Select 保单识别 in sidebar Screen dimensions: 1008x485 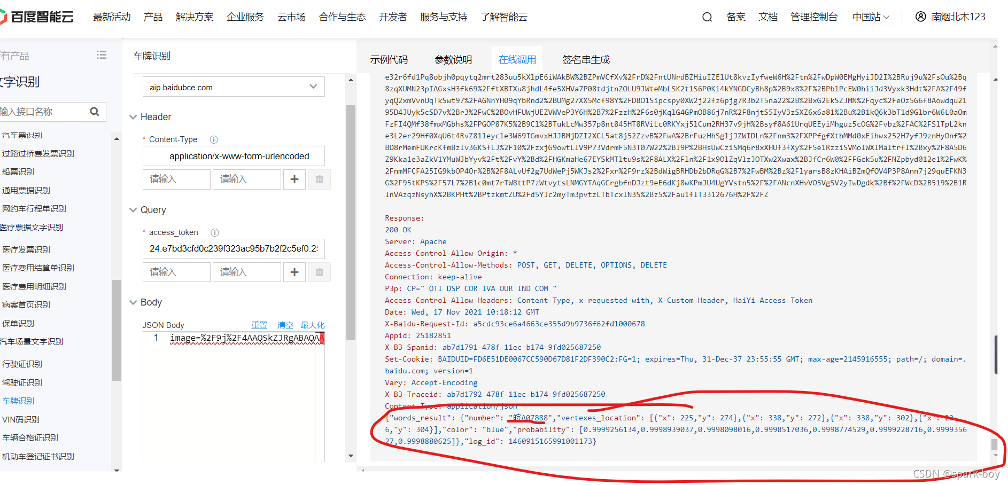(x=18, y=324)
